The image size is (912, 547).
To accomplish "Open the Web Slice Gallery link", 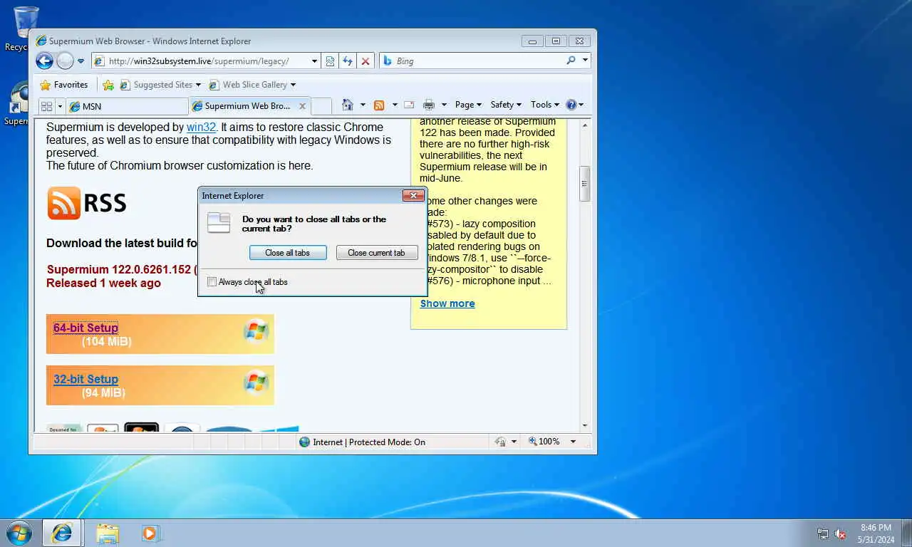I will [252, 85].
